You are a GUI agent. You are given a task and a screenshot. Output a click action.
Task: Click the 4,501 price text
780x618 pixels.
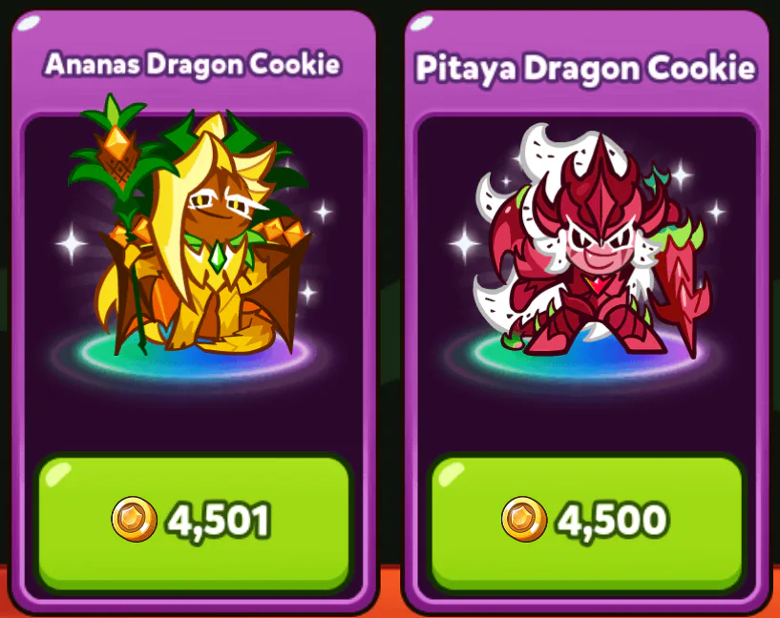220,521
